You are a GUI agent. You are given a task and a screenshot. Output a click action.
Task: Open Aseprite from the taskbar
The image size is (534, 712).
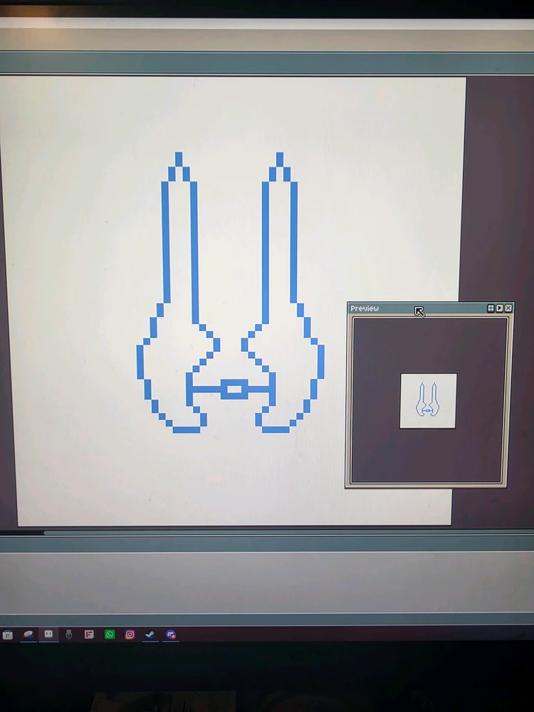(48, 634)
